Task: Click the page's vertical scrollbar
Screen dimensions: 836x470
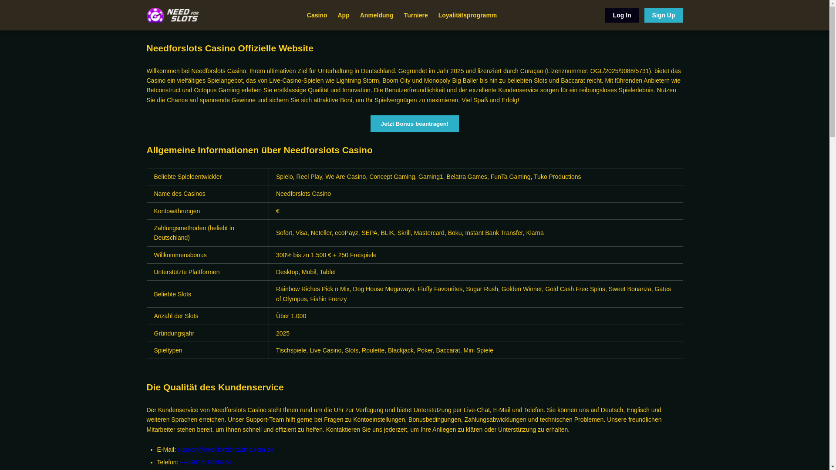Action: (x=833, y=235)
